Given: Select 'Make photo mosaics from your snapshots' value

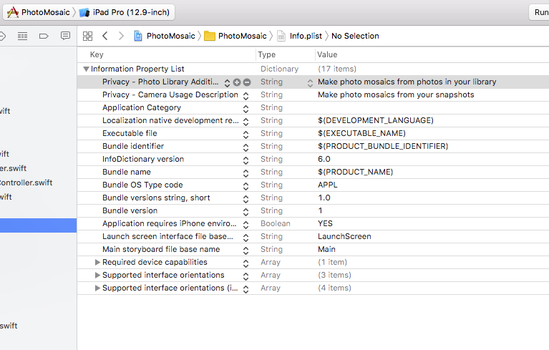Looking at the screenshot, I should pos(396,94).
